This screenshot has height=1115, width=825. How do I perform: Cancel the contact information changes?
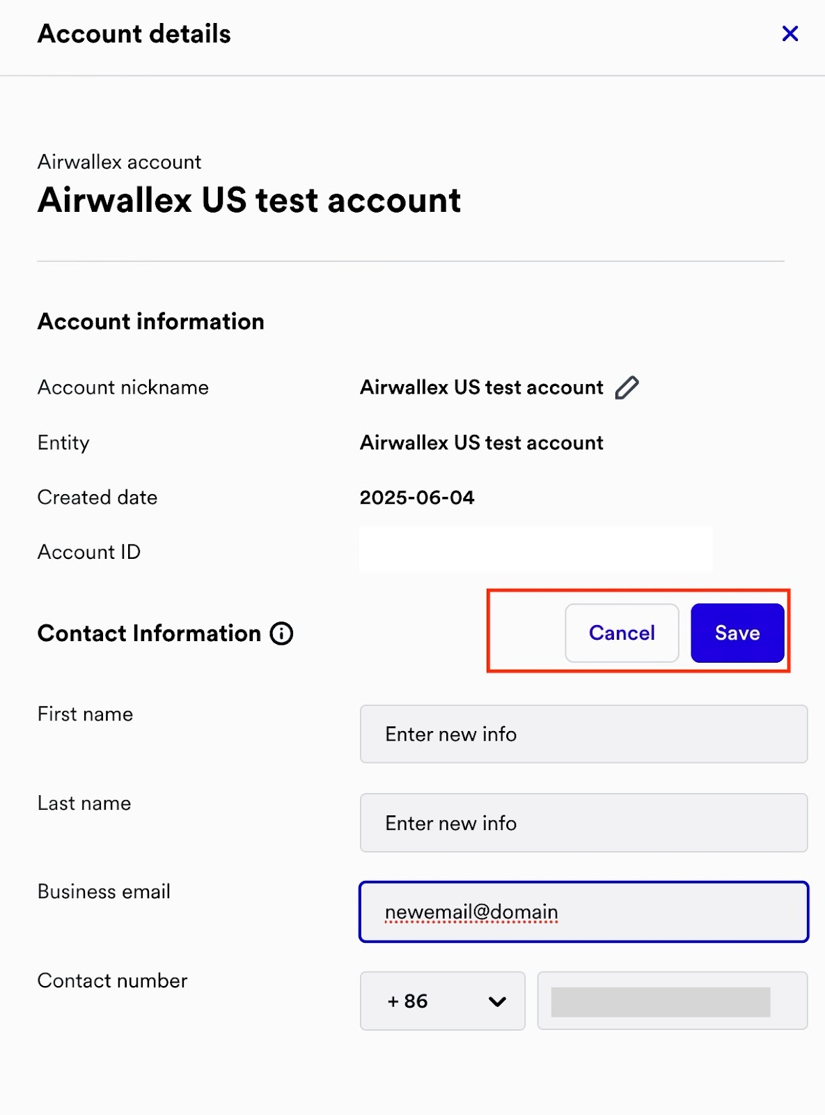point(621,633)
